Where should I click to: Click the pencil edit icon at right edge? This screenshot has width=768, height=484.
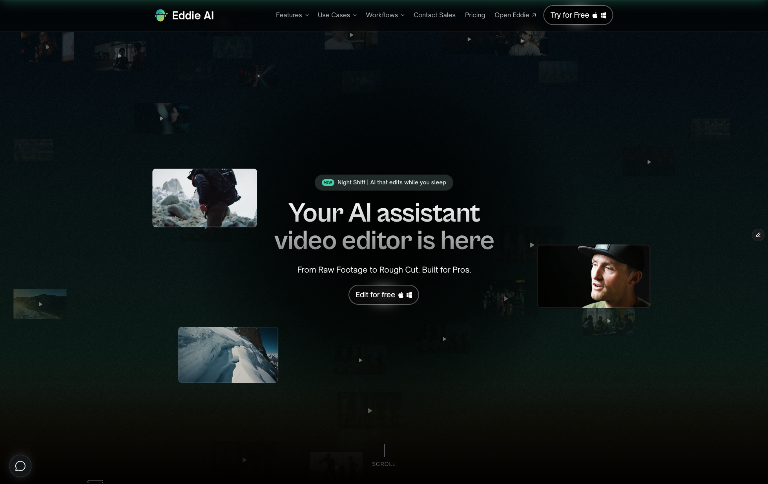758,235
